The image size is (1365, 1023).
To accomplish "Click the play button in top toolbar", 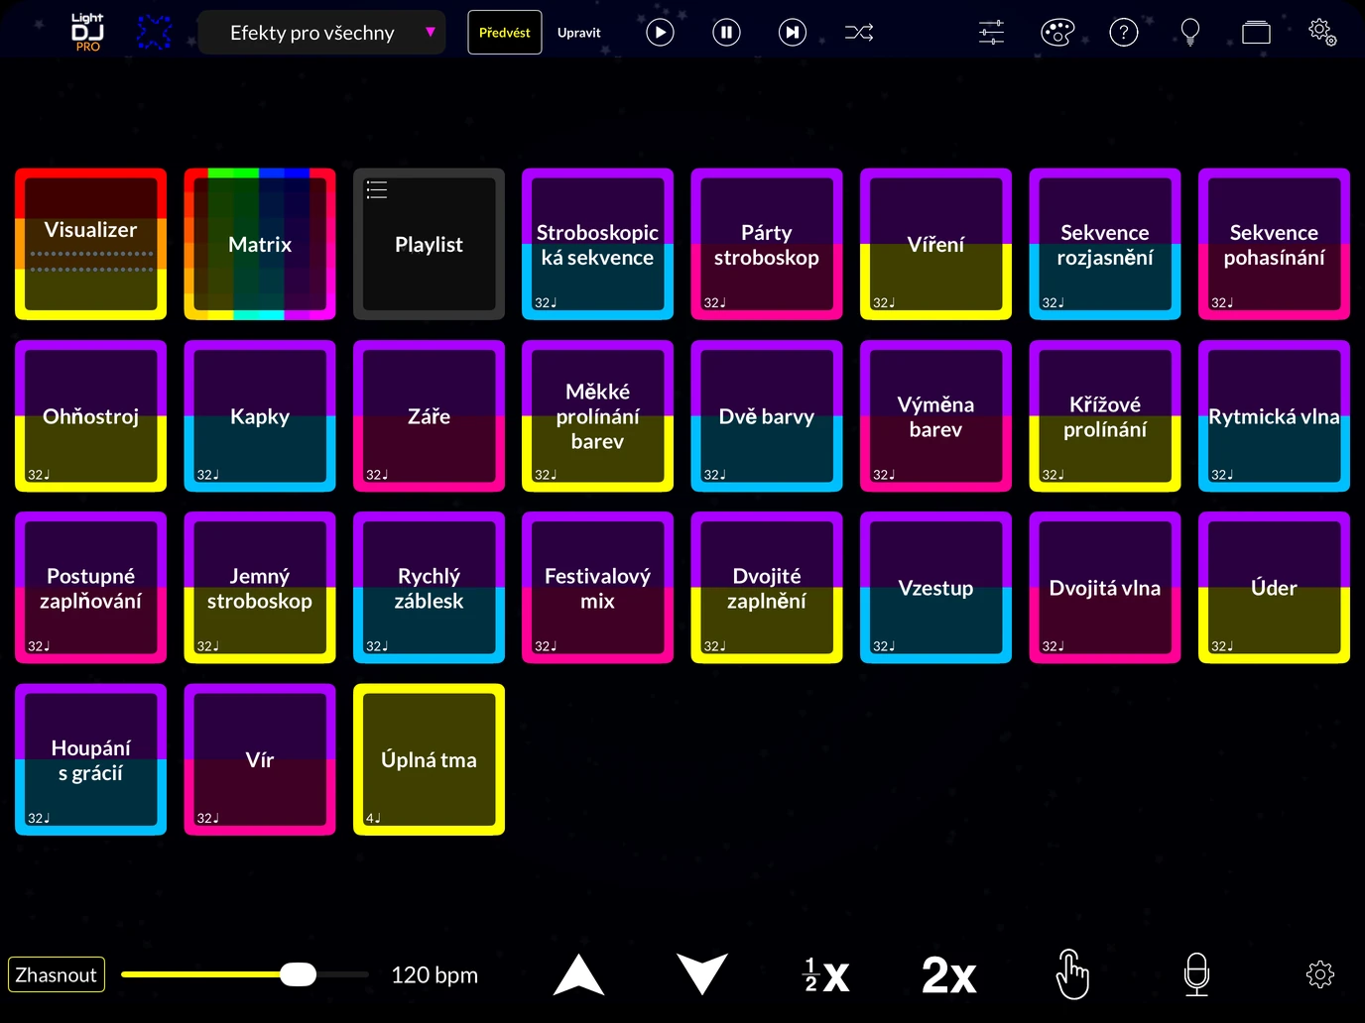I will pyautogui.click(x=660, y=33).
